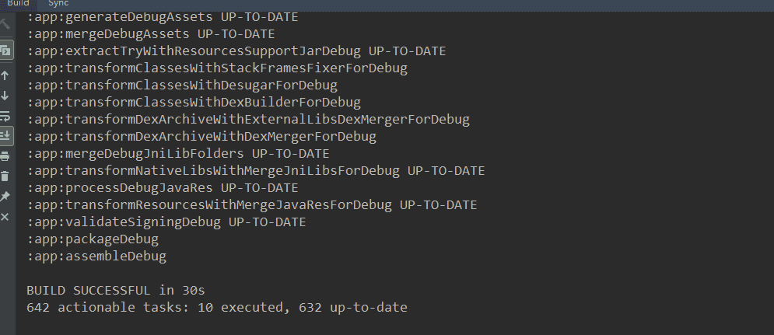Click the :app:transformClassesWithDesugarForDebug line
Image resolution: width=774 pixels, height=335 pixels.
182,85
